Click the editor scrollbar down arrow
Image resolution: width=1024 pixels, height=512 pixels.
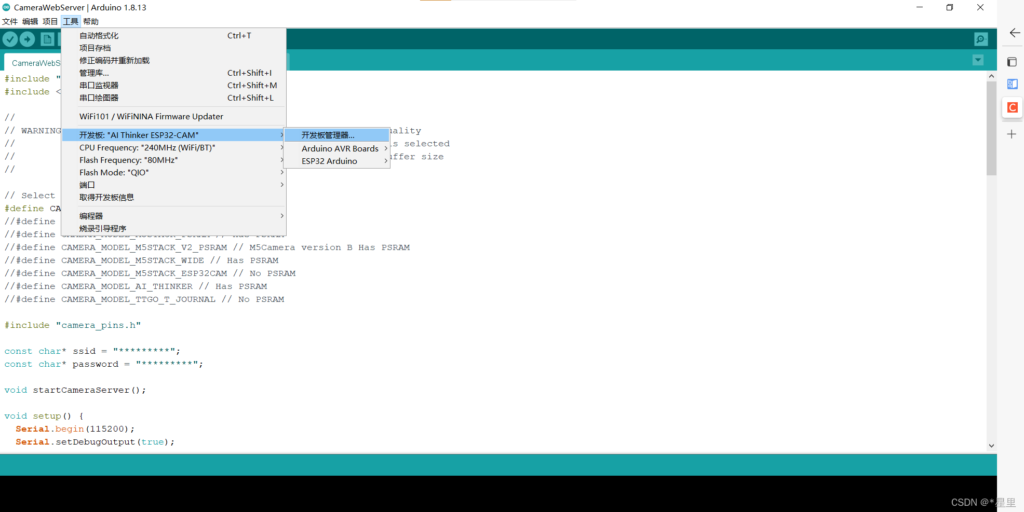[991, 446]
